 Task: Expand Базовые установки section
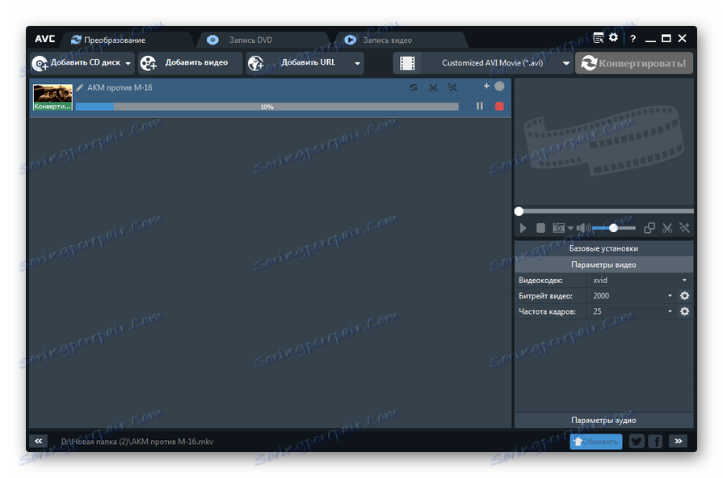click(x=603, y=248)
